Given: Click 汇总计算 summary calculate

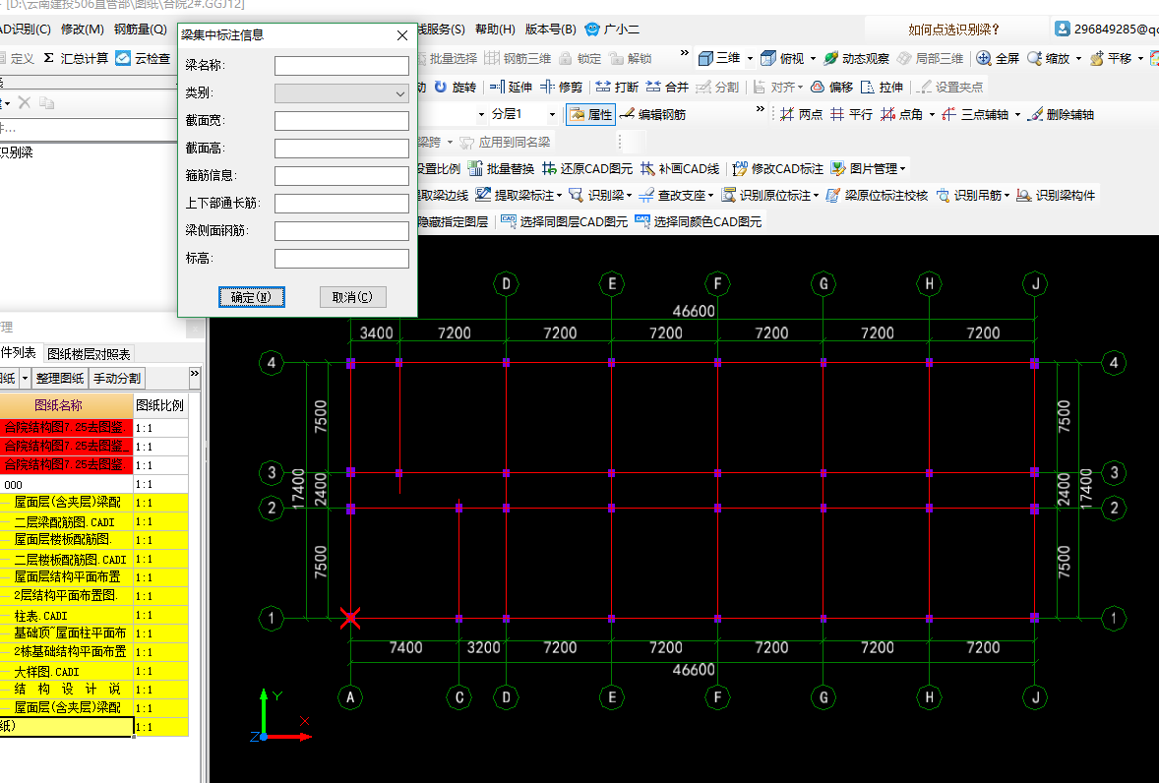Looking at the screenshot, I should click(76, 58).
